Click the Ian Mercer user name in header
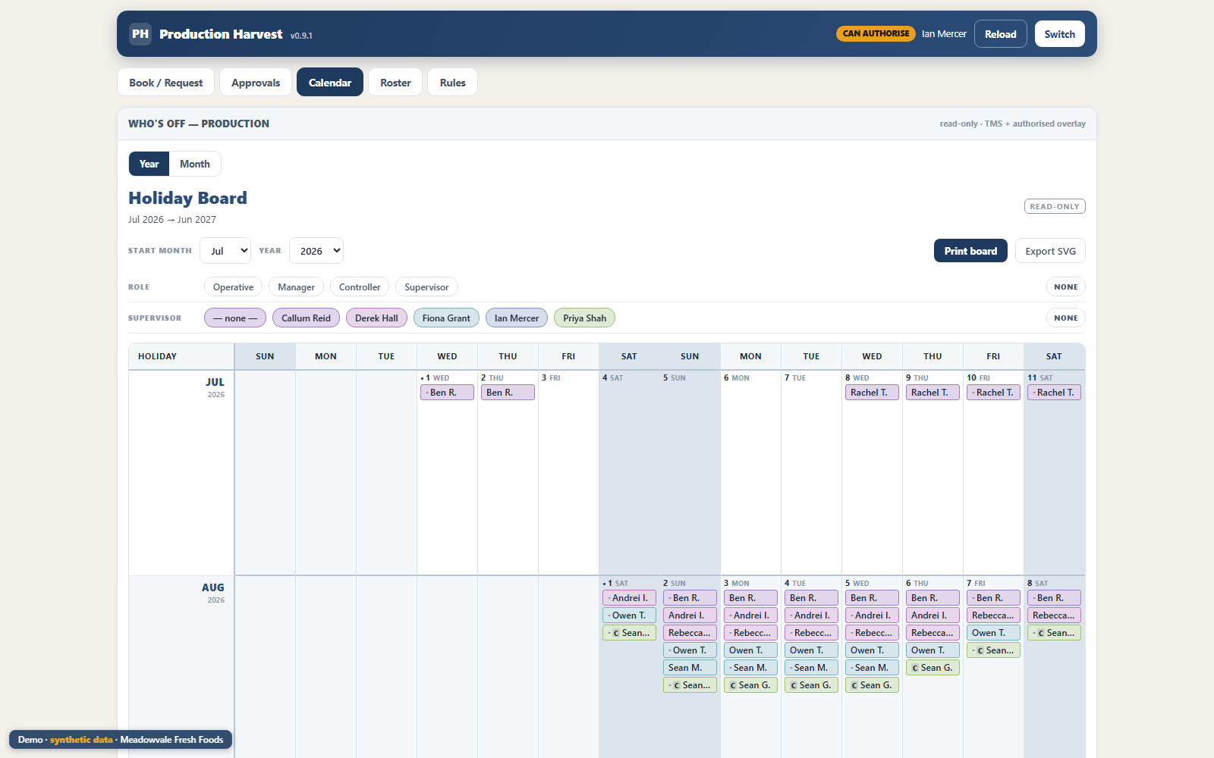The width and height of the screenshot is (1214, 758). [x=944, y=34]
